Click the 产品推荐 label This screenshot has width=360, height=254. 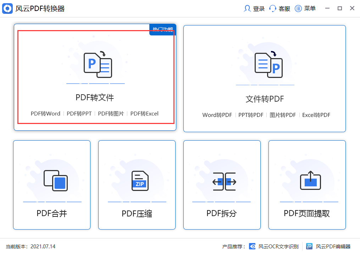point(233,247)
